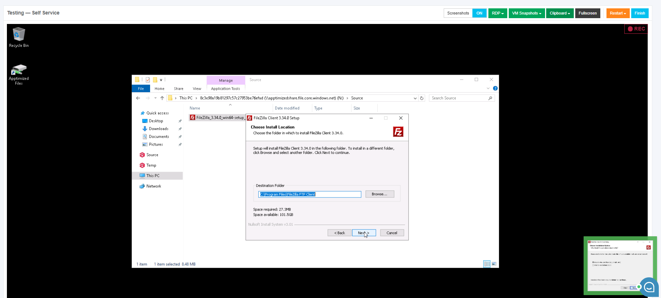Viewport: 661px width, 298px height.
Task: Click the search magnifier in Search Source
Action: coord(490,98)
